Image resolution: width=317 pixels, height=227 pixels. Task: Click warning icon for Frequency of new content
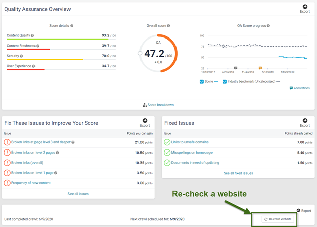7,183
